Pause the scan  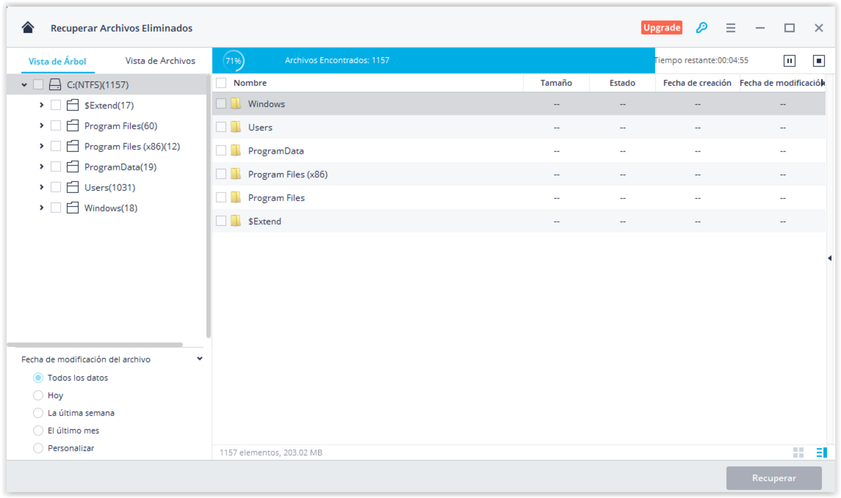789,60
